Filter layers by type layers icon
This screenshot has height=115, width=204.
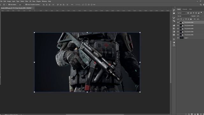click(x=193, y=13)
